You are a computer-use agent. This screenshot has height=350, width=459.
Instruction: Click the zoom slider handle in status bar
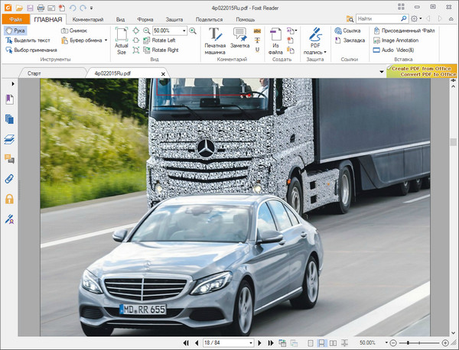409,342
